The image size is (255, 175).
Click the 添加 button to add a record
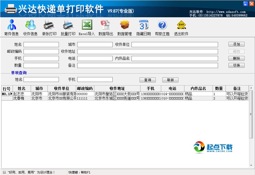(236, 44)
